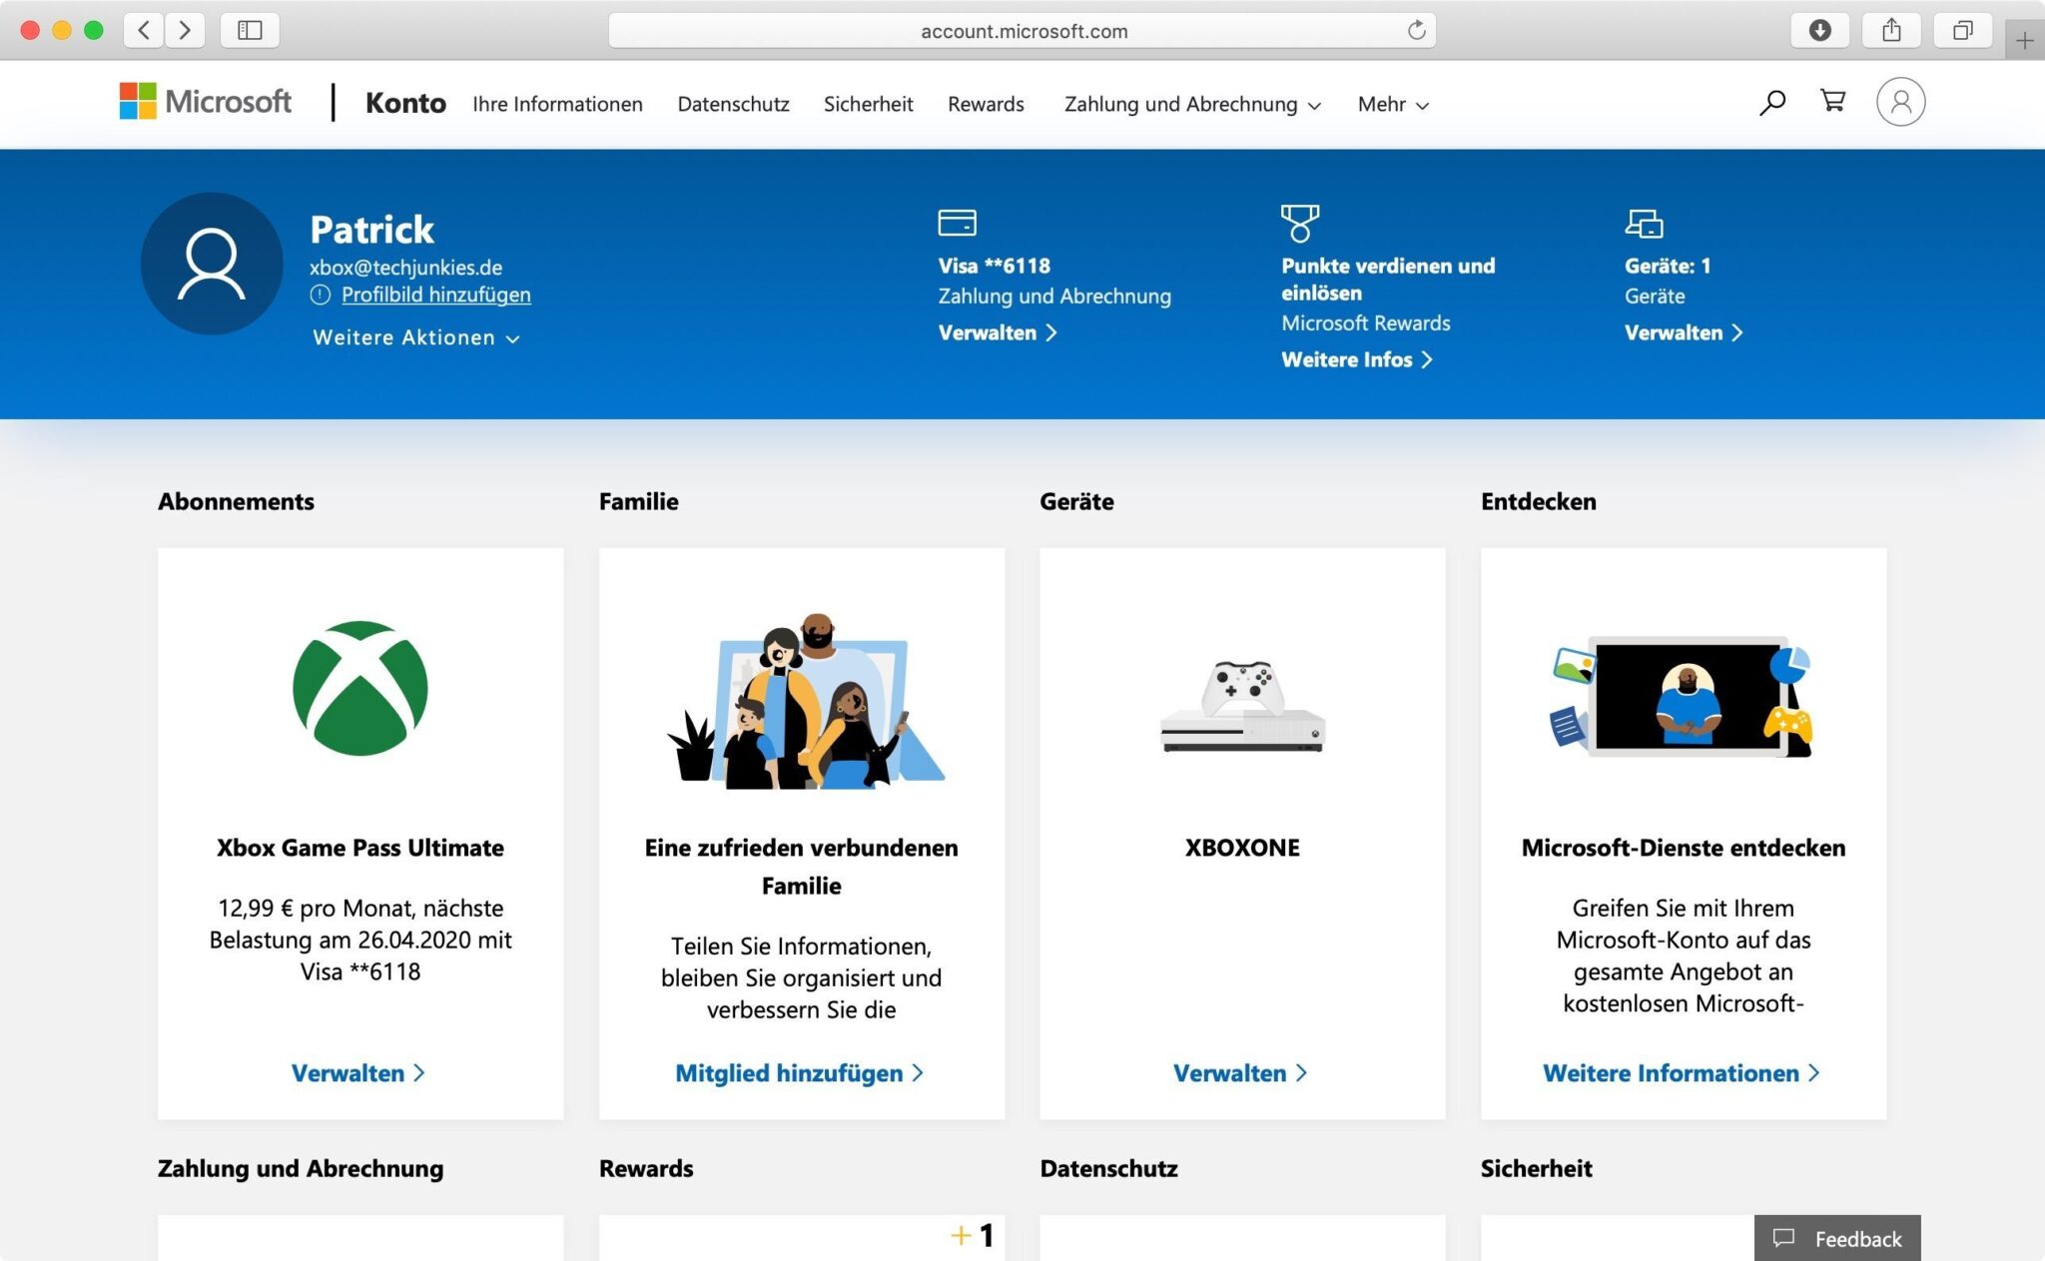Image resolution: width=2045 pixels, height=1261 pixels.
Task: Open Safari downloads icon
Action: (x=1819, y=30)
